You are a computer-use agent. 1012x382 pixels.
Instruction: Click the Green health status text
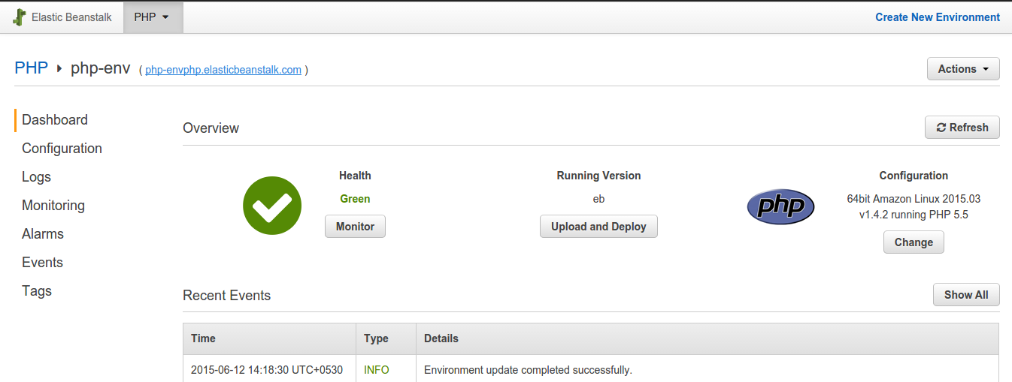355,199
